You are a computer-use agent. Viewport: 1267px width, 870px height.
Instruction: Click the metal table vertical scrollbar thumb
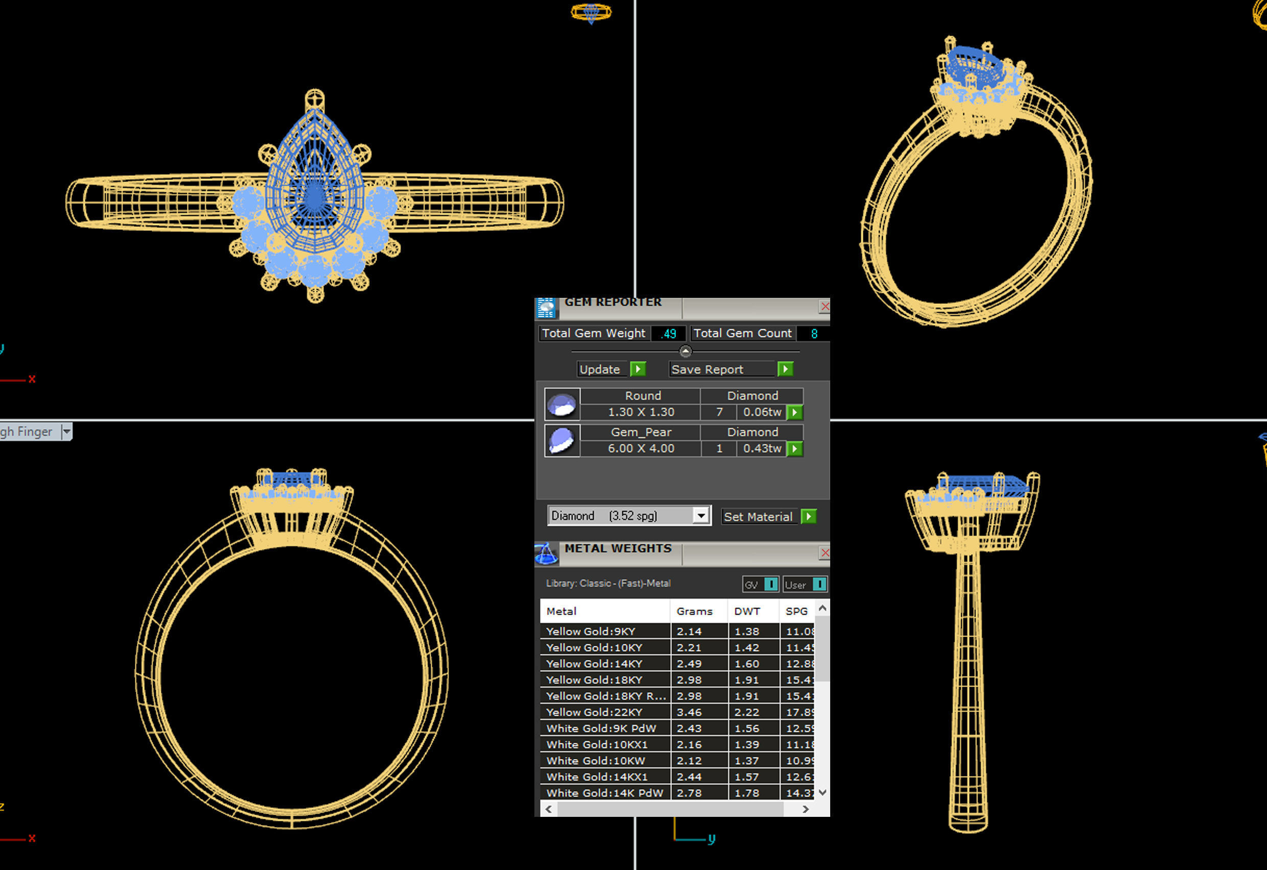[x=823, y=648]
